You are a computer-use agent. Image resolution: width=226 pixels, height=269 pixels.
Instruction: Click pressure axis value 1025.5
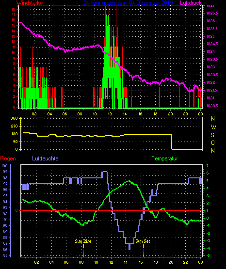coord(212,29)
